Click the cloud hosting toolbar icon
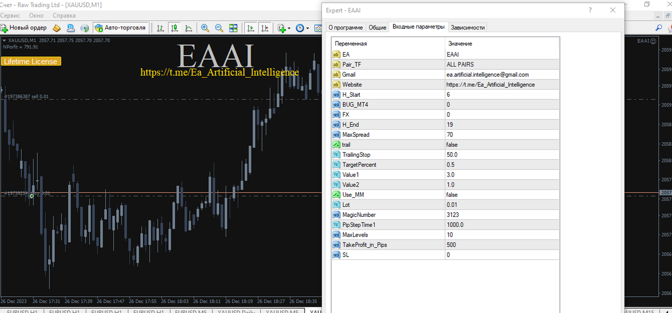 click(x=70, y=28)
